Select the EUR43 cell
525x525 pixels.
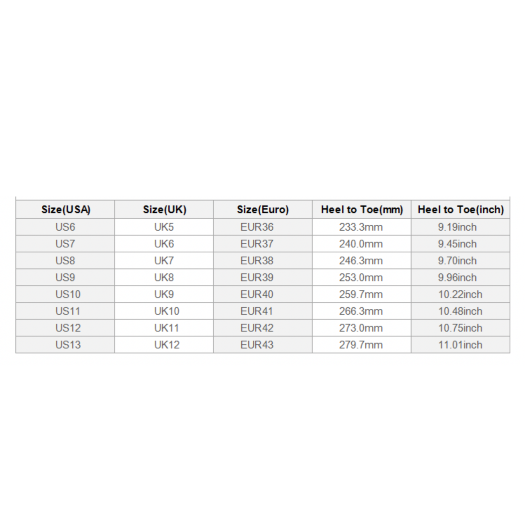pyautogui.click(x=257, y=345)
